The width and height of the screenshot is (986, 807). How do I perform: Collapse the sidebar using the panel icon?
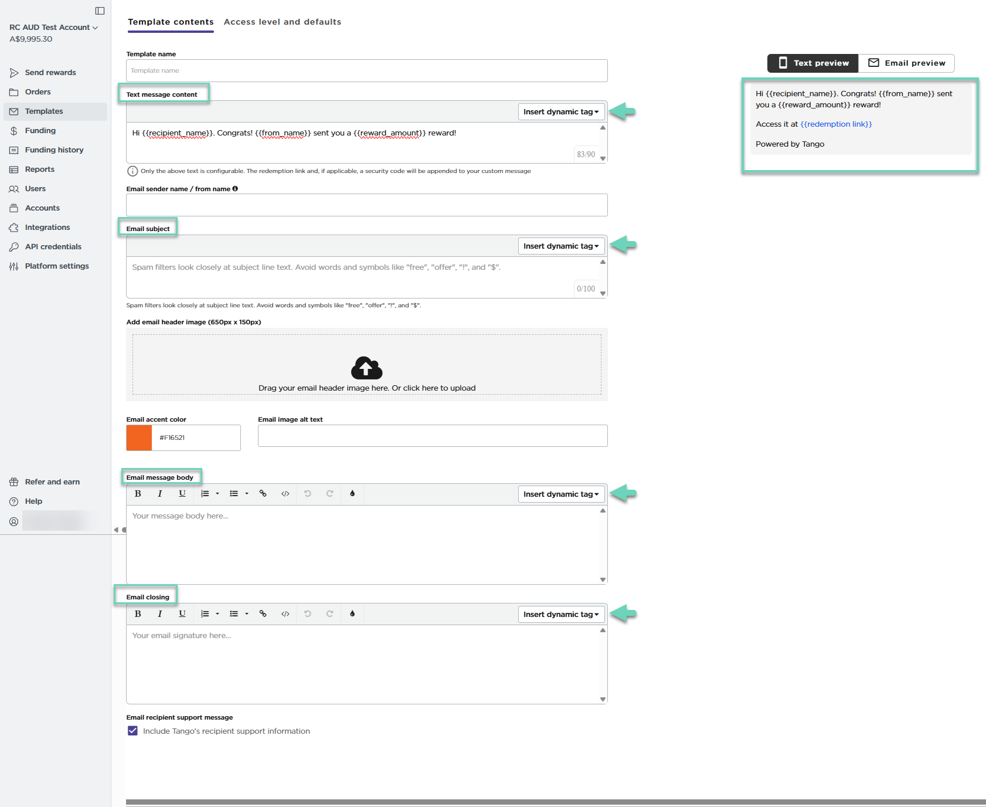100,11
